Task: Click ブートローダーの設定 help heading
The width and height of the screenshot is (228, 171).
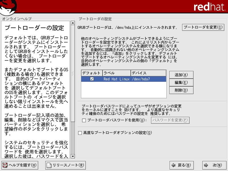Action: [x=34, y=28]
